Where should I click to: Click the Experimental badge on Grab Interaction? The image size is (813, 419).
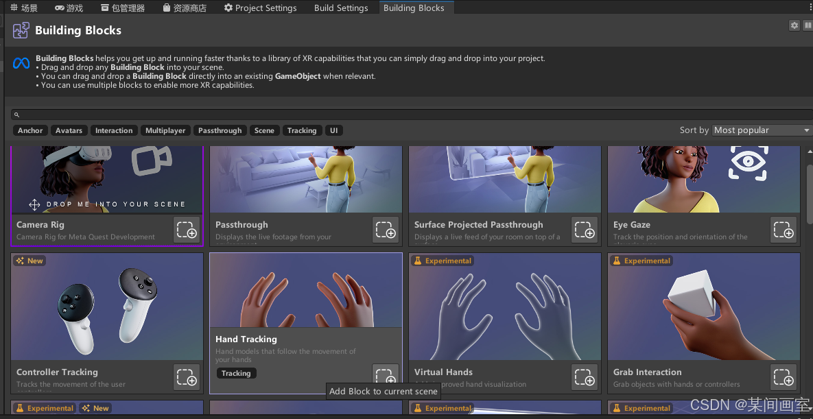[641, 261]
